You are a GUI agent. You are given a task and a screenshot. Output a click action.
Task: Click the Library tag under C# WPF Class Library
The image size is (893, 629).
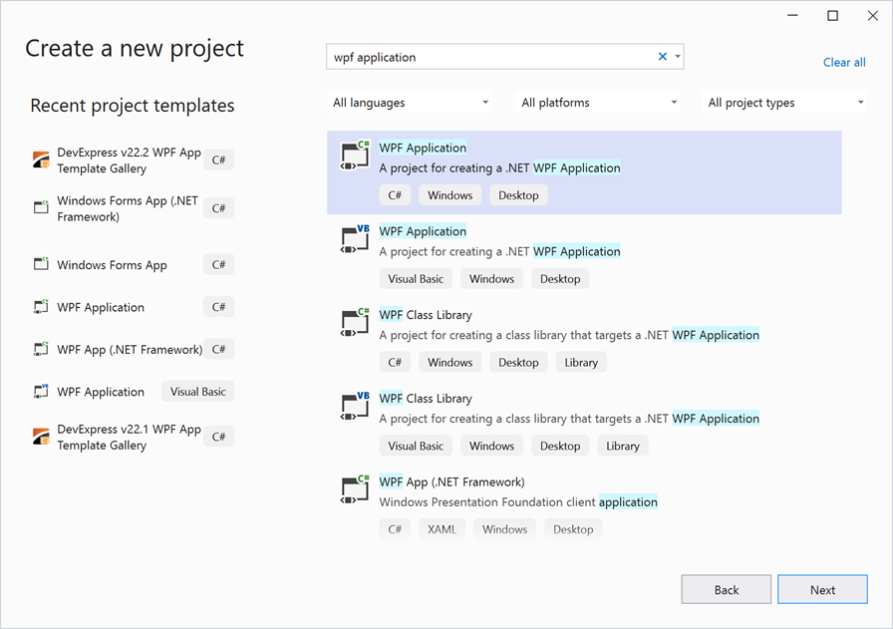581,363
